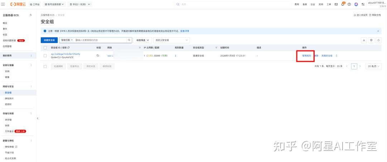Open the language switch icon
The height and width of the screenshot is (162, 387).
point(363,4)
